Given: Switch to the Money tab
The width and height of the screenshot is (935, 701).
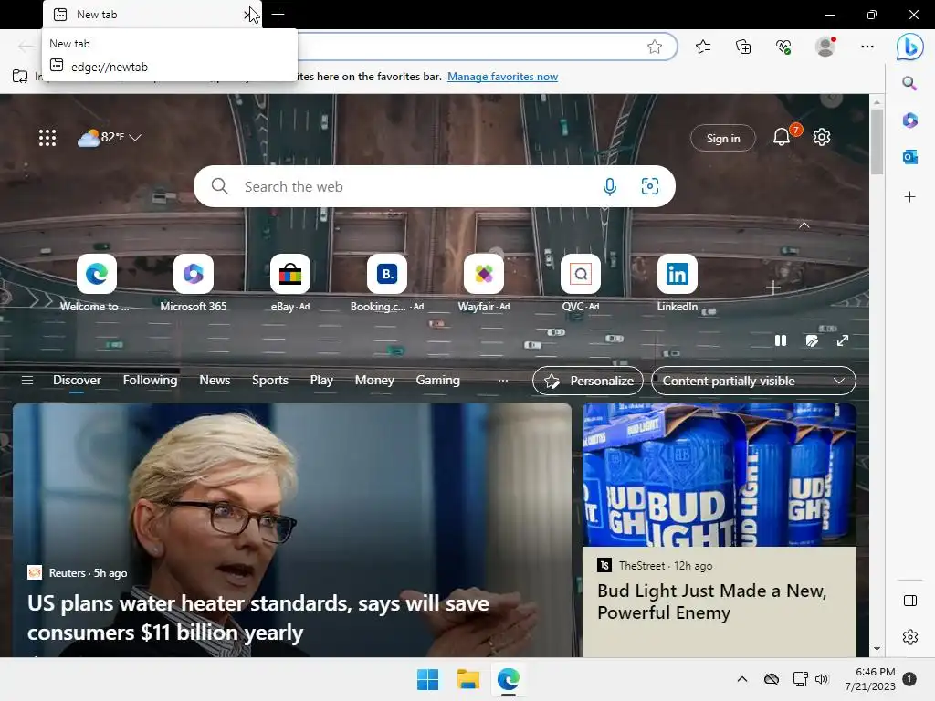Looking at the screenshot, I should click(374, 381).
